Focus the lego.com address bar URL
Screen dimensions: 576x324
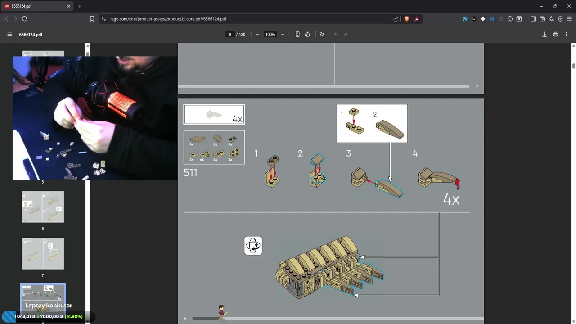click(x=168, y=19)
